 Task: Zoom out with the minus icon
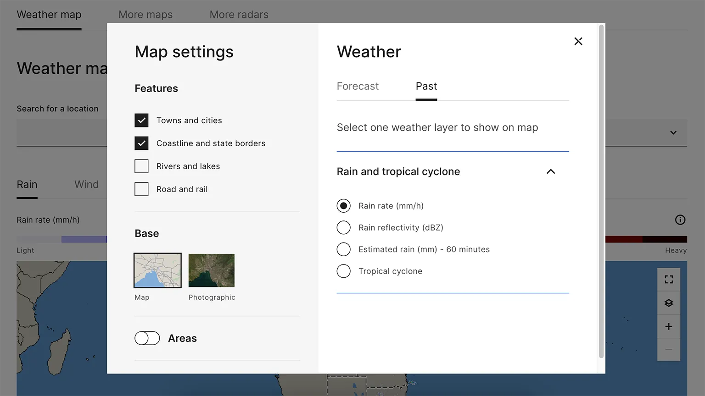(669, 350)
